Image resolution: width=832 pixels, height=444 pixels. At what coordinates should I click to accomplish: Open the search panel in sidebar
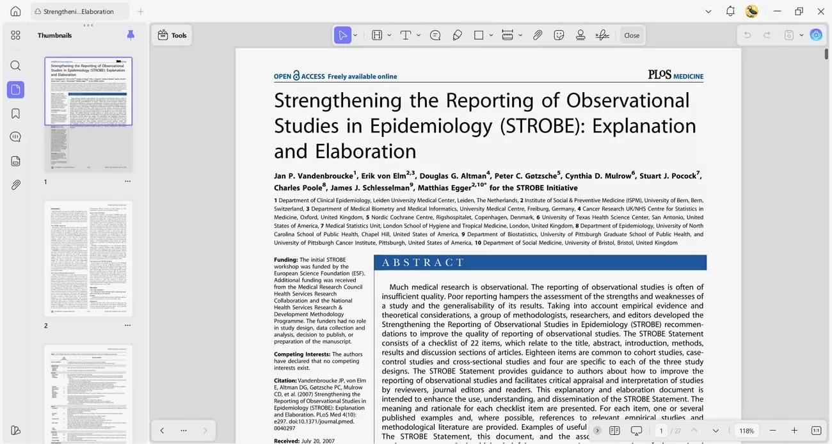click(15, 65)
